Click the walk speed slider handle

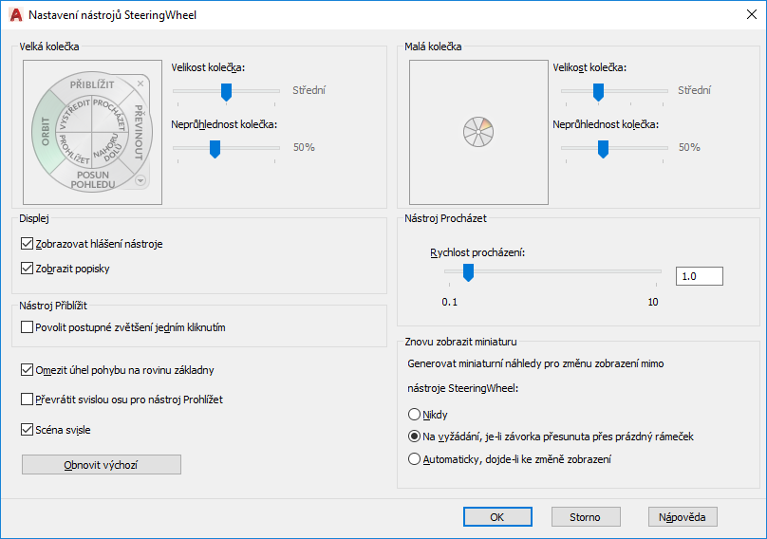(468, 272)
